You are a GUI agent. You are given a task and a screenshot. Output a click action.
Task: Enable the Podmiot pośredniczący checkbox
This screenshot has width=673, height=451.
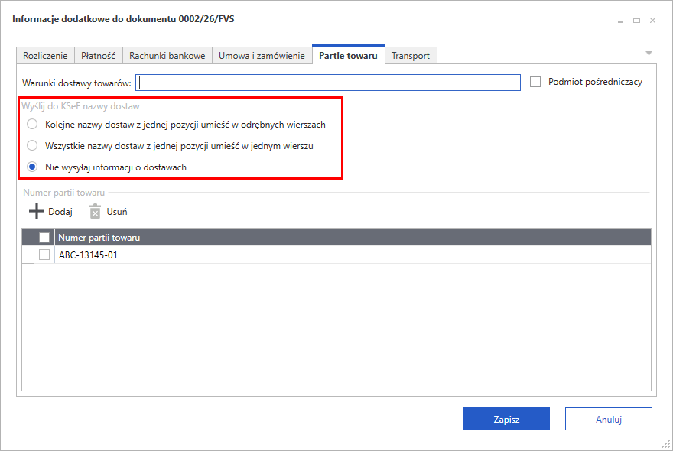click(x=535, y=82)
